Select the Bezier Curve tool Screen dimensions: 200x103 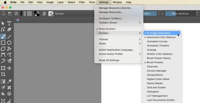[3, 55]
